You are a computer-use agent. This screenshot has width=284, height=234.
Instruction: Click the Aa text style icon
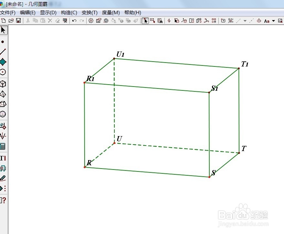coord(267,21)
